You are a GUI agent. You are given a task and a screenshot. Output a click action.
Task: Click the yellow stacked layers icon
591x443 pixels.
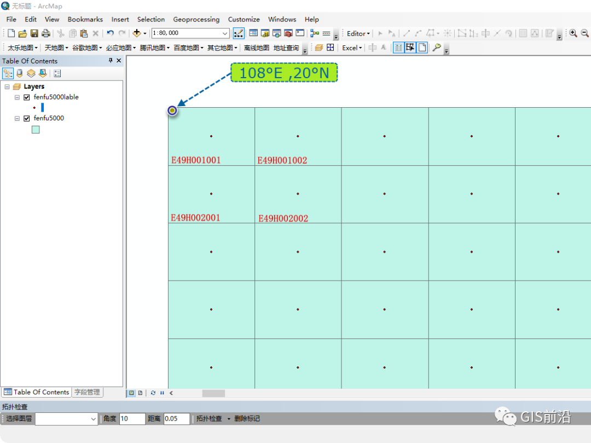[319, 48]
